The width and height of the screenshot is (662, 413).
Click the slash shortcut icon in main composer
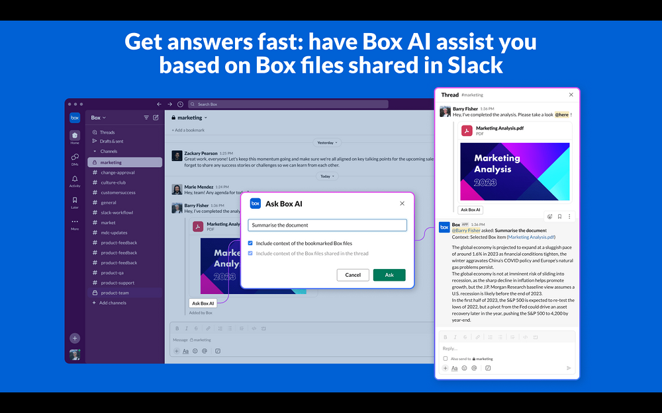pyautogui.click(x=218, y=351)
